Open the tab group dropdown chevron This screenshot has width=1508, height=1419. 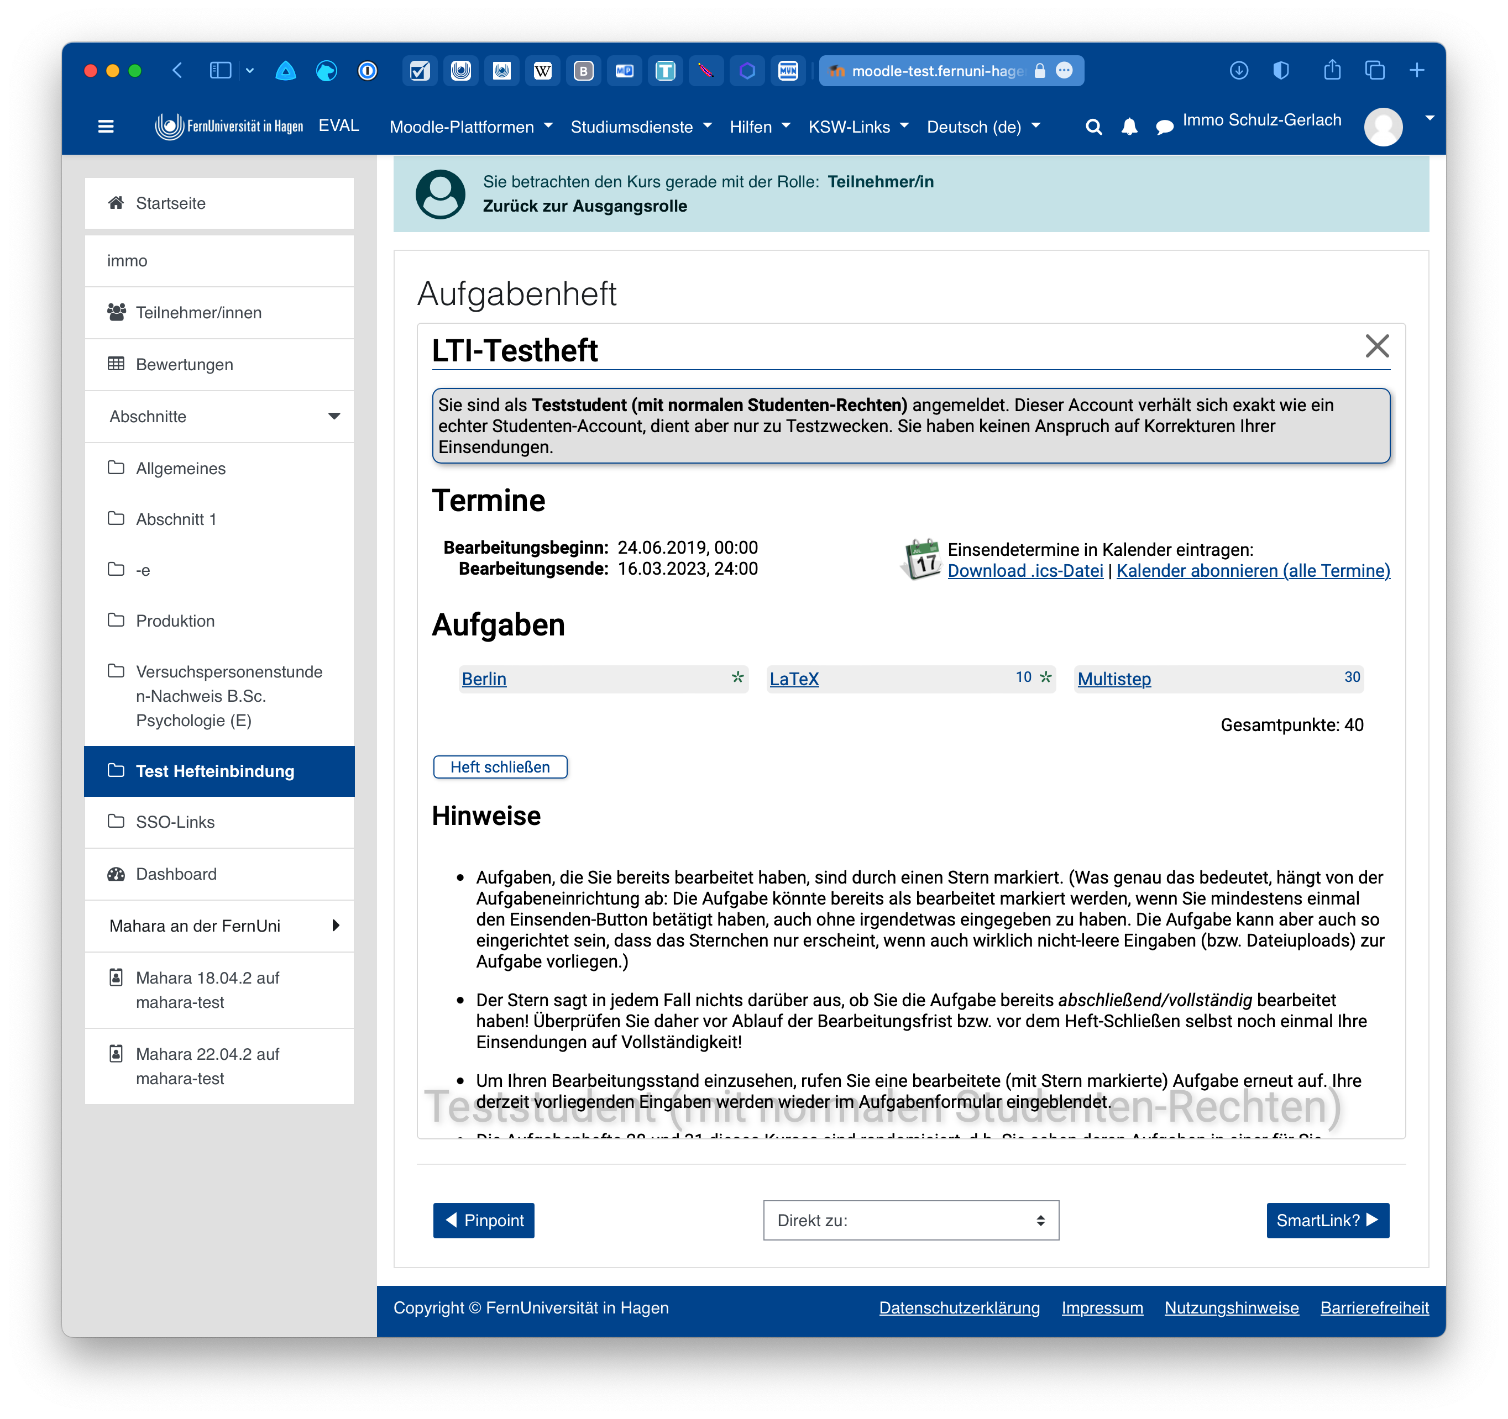(x=249, y=71)
